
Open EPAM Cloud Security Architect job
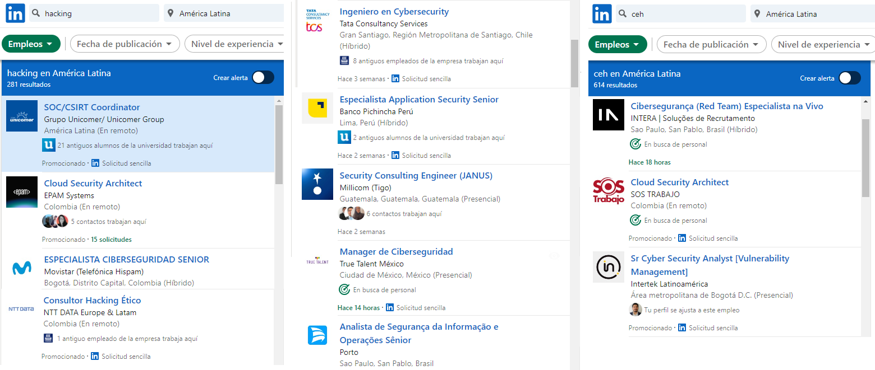point(93,183)
